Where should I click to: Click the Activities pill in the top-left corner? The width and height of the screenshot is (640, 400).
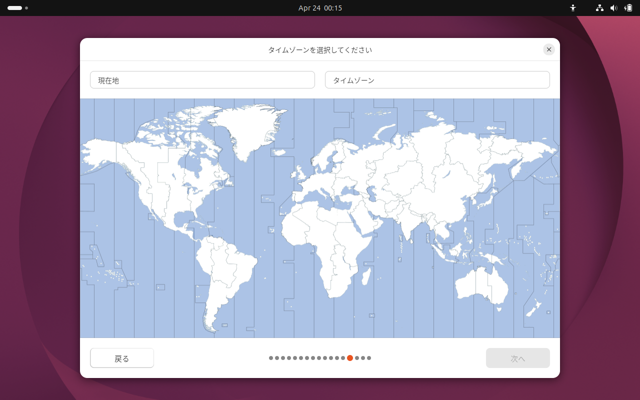(15, 8)
